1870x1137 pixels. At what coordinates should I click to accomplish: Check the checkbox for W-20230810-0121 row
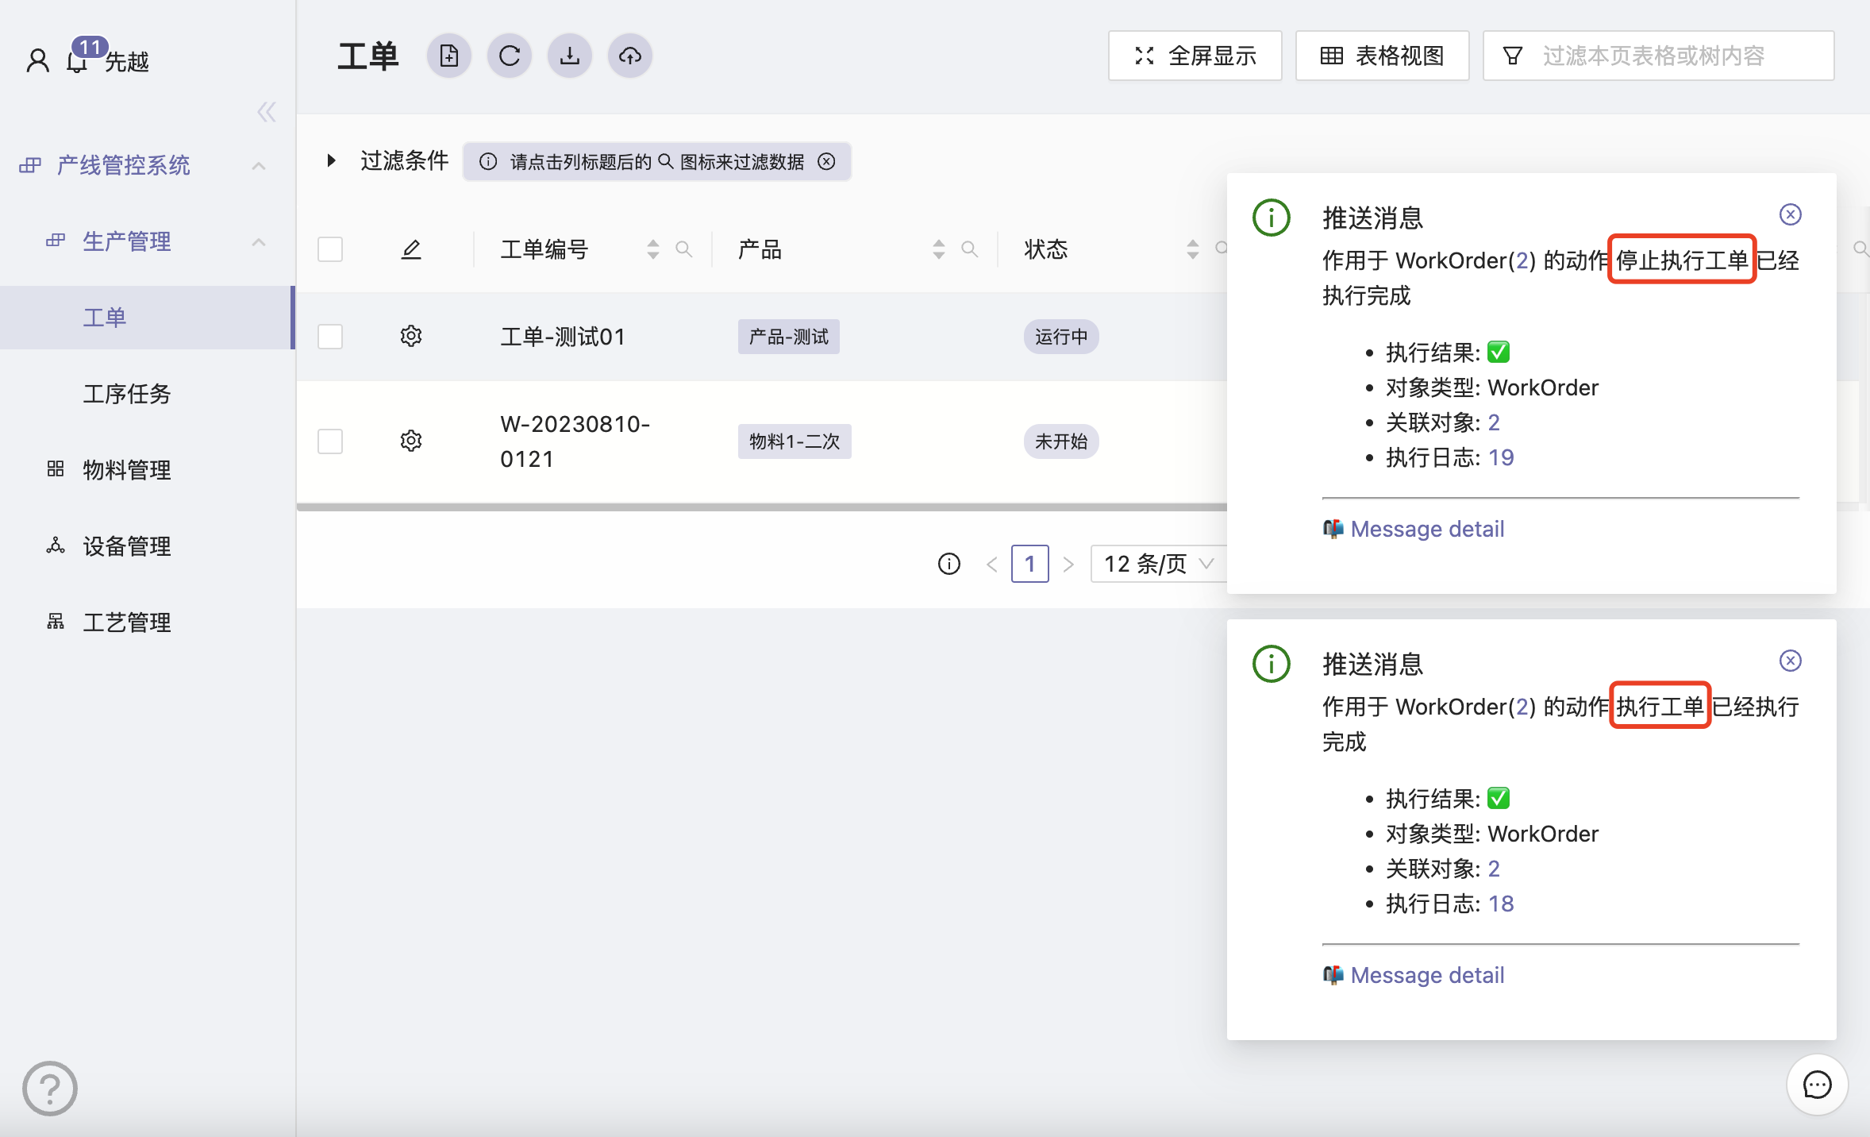point(330,441)
